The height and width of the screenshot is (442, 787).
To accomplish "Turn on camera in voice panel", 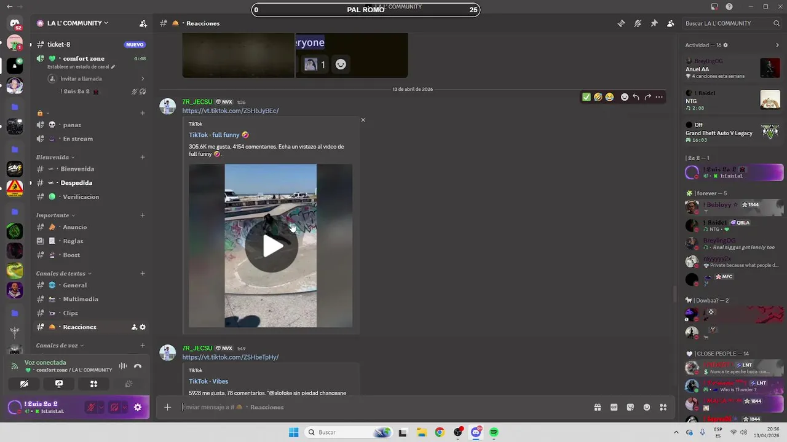I will click(x=24, y=384).
